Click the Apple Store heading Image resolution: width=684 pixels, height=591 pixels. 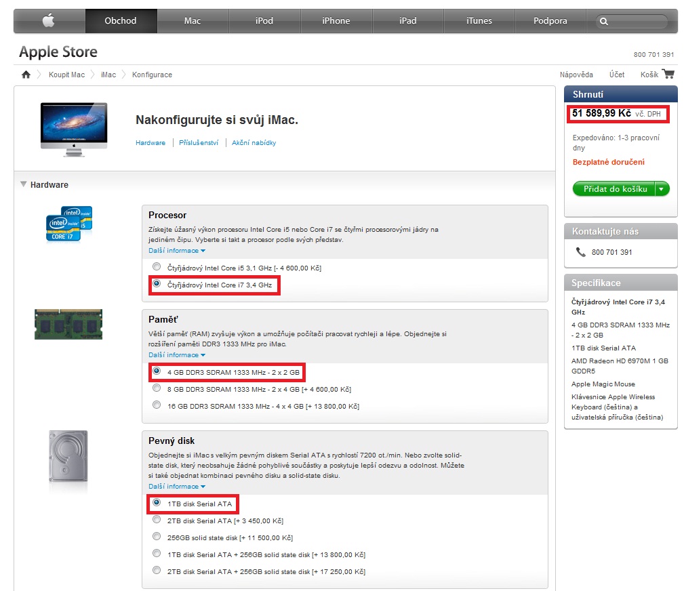tap(58, 52)
